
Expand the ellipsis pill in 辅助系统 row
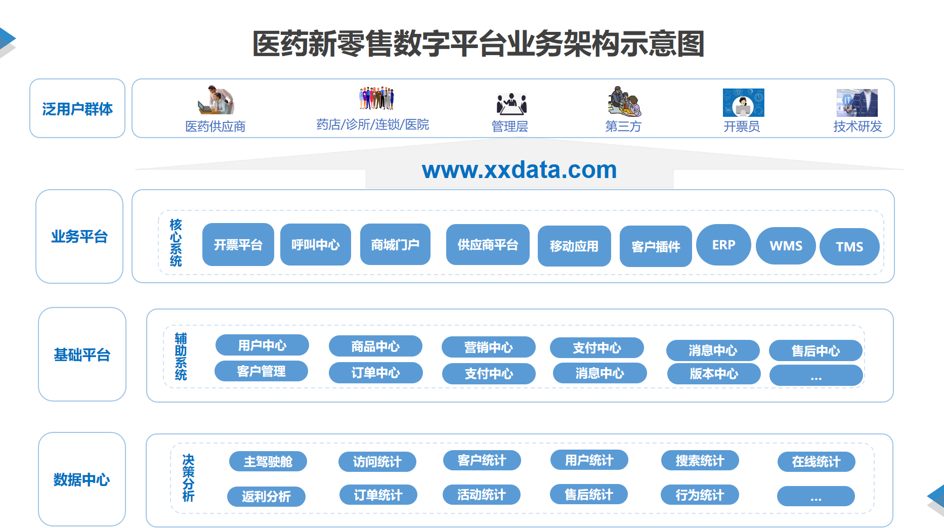[816, 376]
